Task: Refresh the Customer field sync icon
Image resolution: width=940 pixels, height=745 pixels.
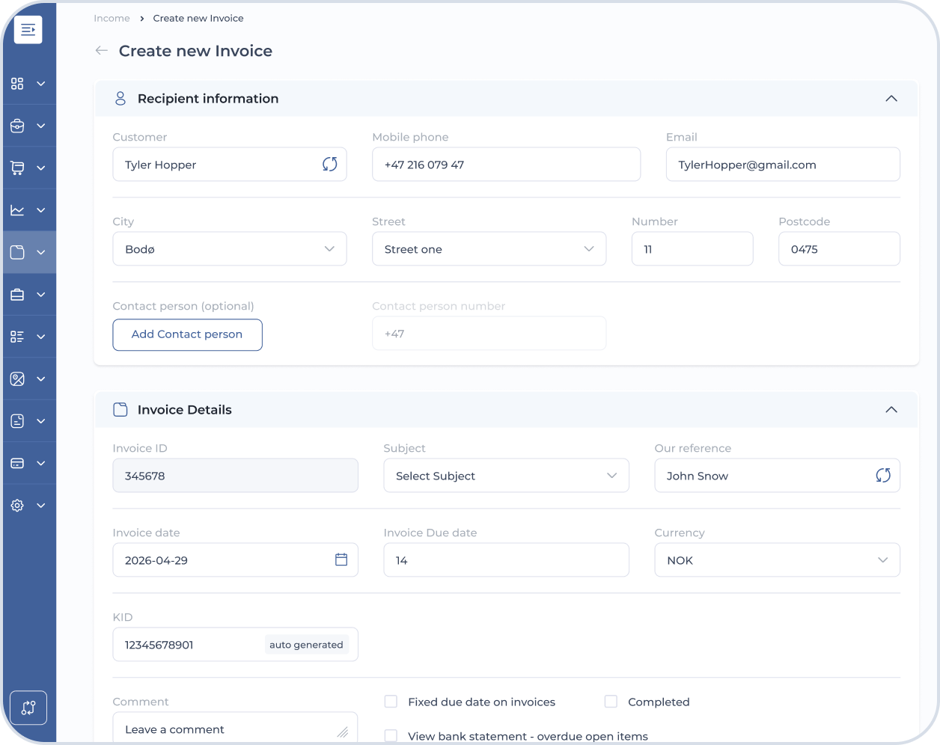Action: (330, 165)
